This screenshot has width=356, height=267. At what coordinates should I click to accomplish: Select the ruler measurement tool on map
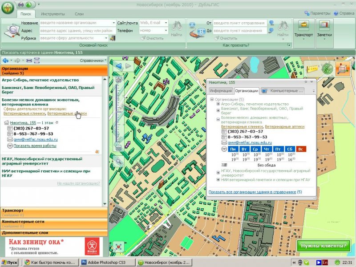pos(311,68)
